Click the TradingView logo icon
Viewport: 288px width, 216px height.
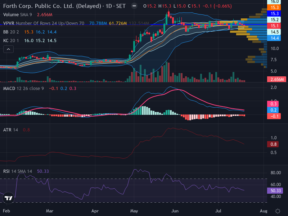coord(8,198)
